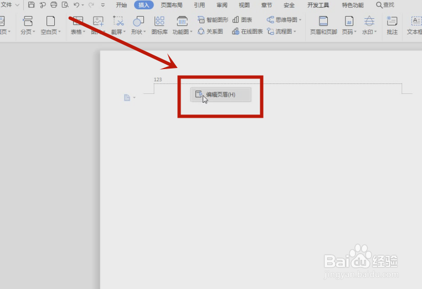The width and height of the screenshot is (422, 289).
Task: Click header text 123
Action: pos(158,80)
